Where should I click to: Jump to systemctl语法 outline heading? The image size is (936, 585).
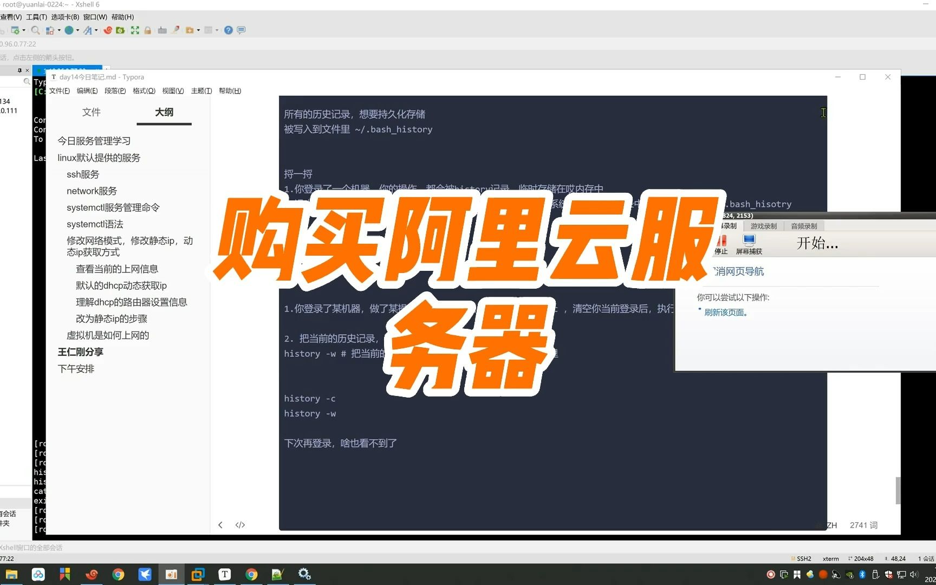coord(95,224)
